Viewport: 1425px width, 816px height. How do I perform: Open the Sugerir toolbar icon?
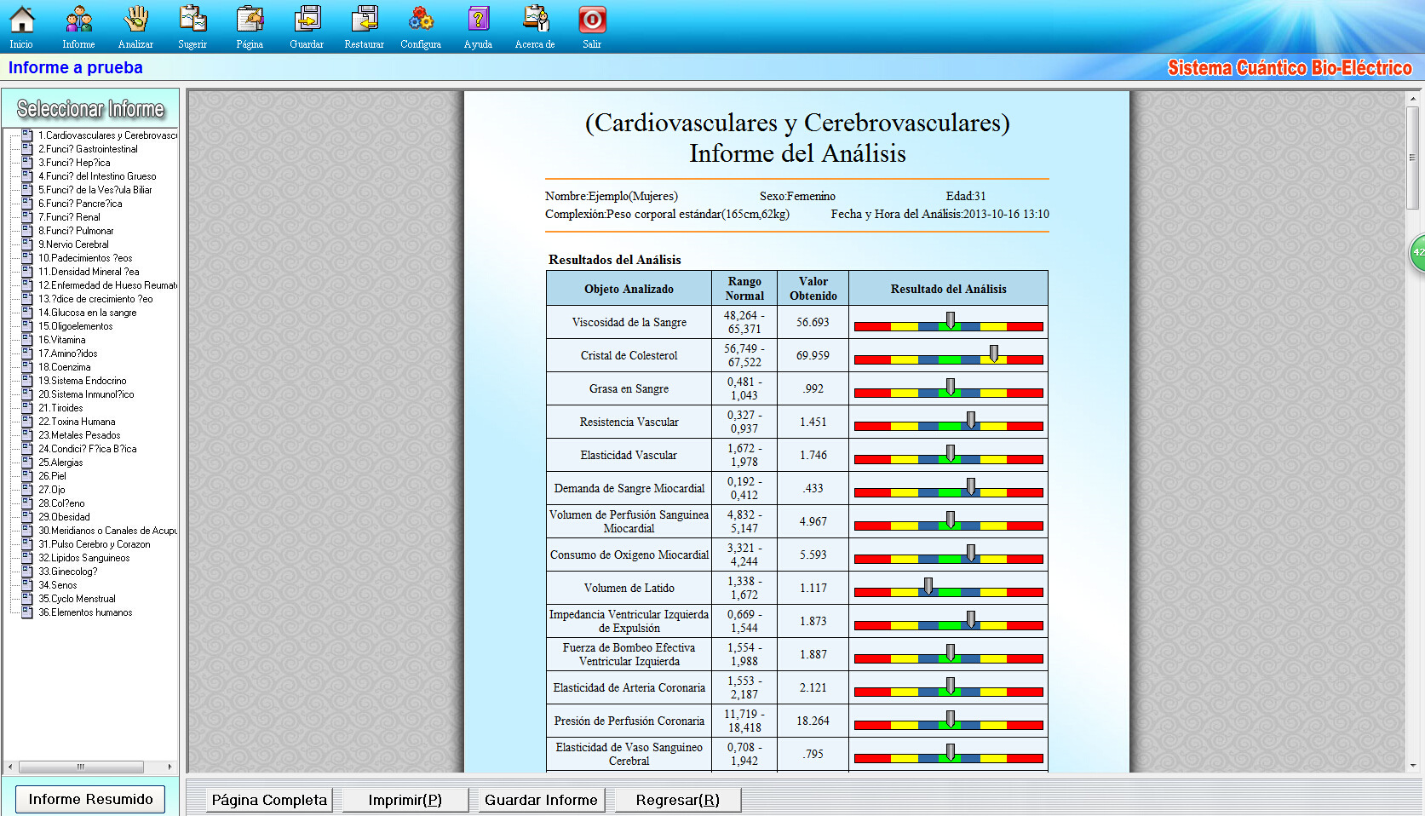coord(192,20)
